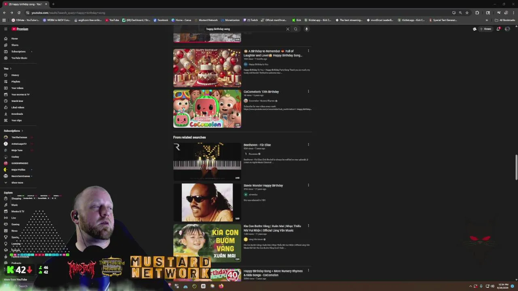Image resolution: width=518 pixels, height=291 pixels.
Task: Click the search magnifier button
Action: (295, 29)
